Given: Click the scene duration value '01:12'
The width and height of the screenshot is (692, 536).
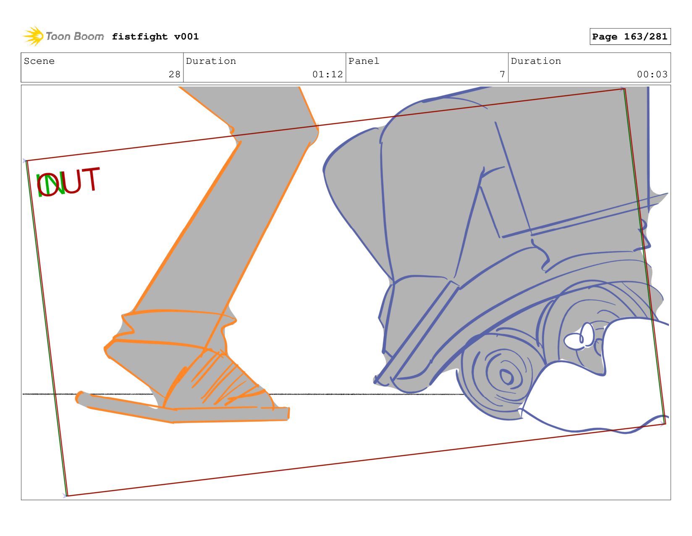Looking at the screenshot, I should click(328, 74).
